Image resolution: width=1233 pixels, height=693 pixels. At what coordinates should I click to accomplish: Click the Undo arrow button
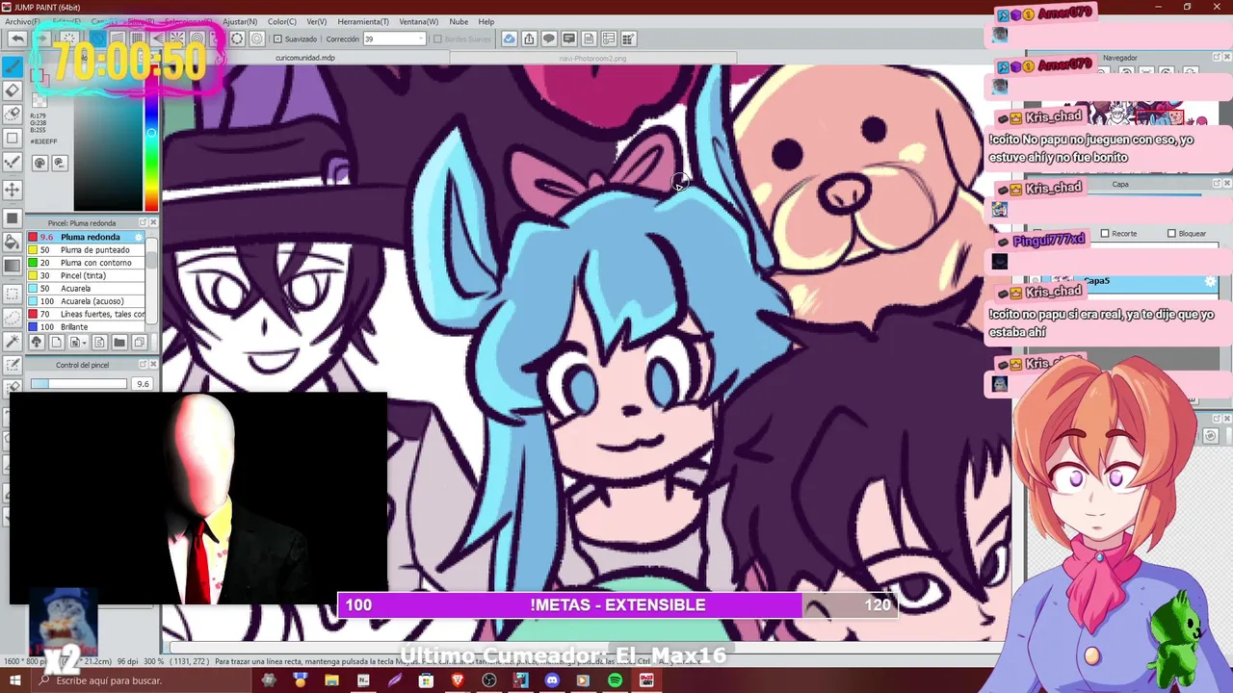17,38
